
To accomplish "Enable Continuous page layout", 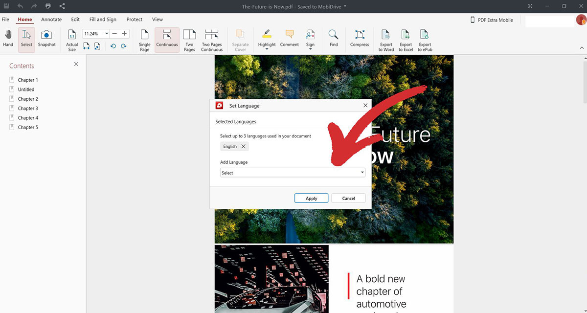I will tap(166, 39).
